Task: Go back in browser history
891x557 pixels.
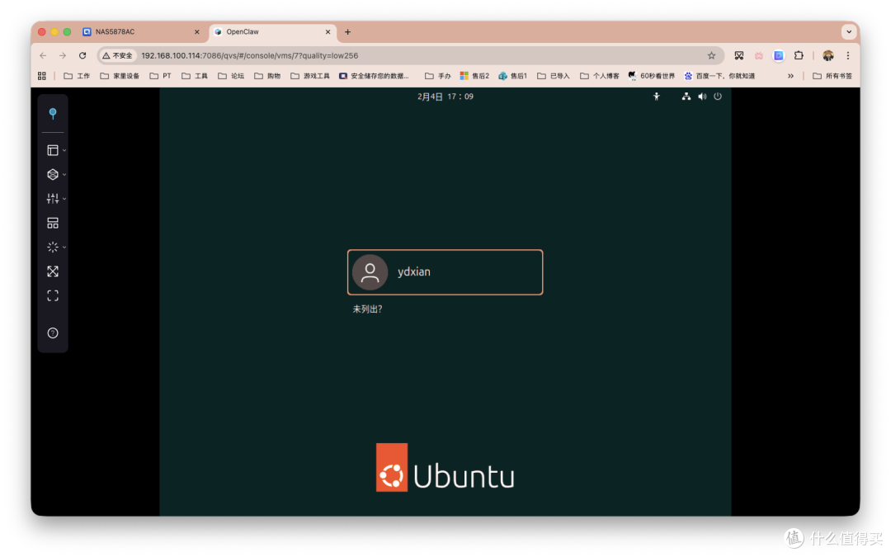Action: pyautogui.click(x=43, y=56)
